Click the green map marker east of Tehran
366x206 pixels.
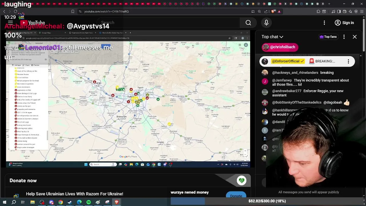click(158, 99)
